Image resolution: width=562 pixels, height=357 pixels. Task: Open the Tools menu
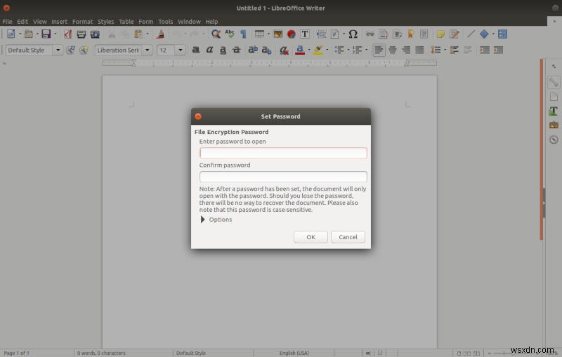tap(166, 22)
